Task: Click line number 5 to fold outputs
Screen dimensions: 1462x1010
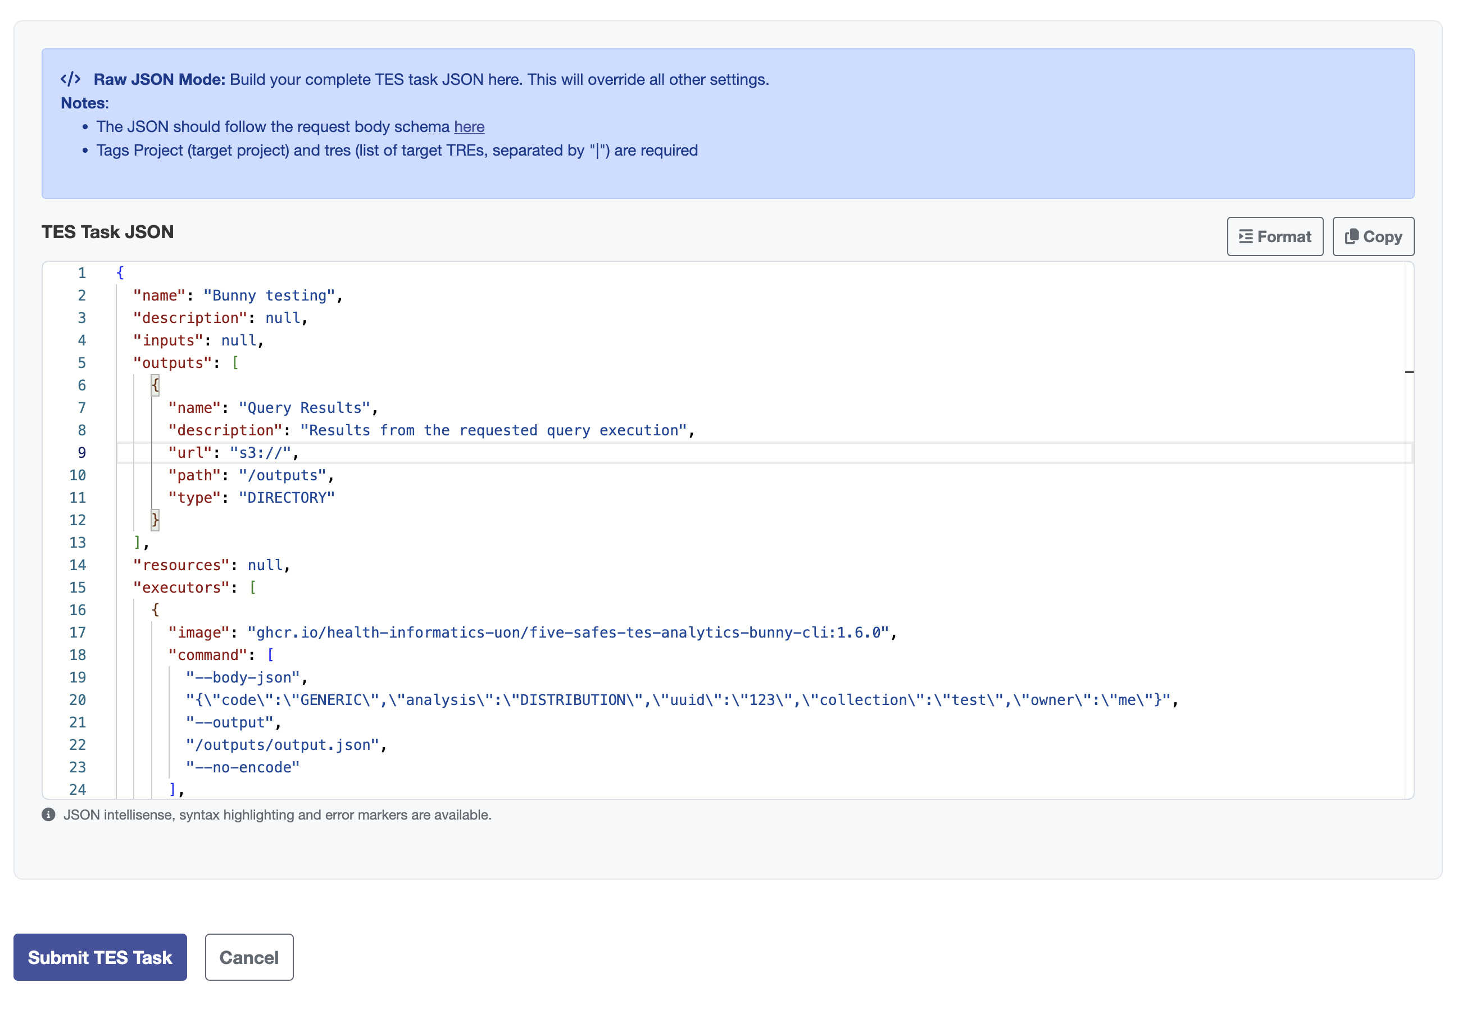Action: 81,363
